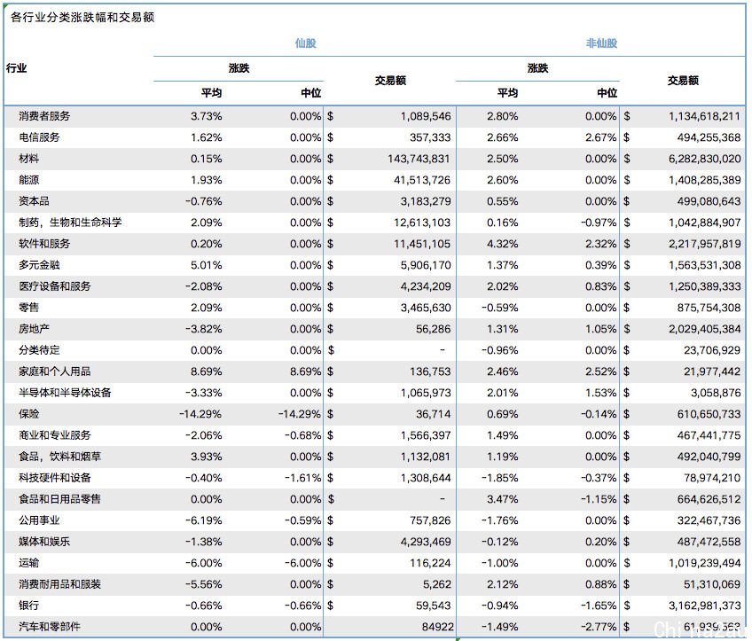This screenshot has height=641, width=752.
Task: Select the 3.47% average for 食品和日用品零售
Action: pos(503,499)
